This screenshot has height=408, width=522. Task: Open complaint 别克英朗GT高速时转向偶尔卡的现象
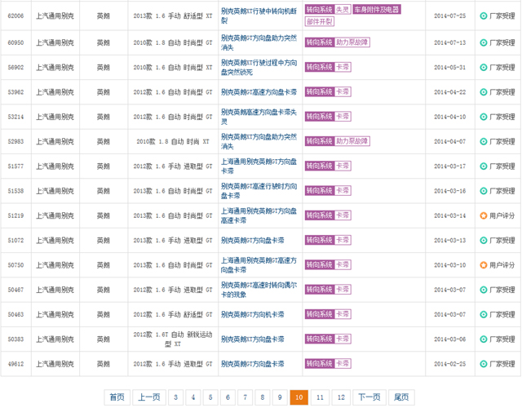click(259, 290)
